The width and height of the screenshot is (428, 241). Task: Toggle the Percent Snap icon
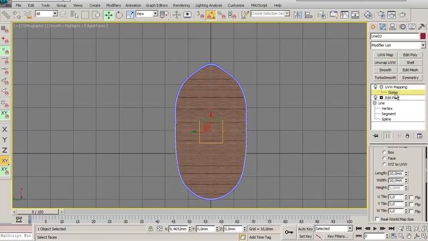pos(221,15)
